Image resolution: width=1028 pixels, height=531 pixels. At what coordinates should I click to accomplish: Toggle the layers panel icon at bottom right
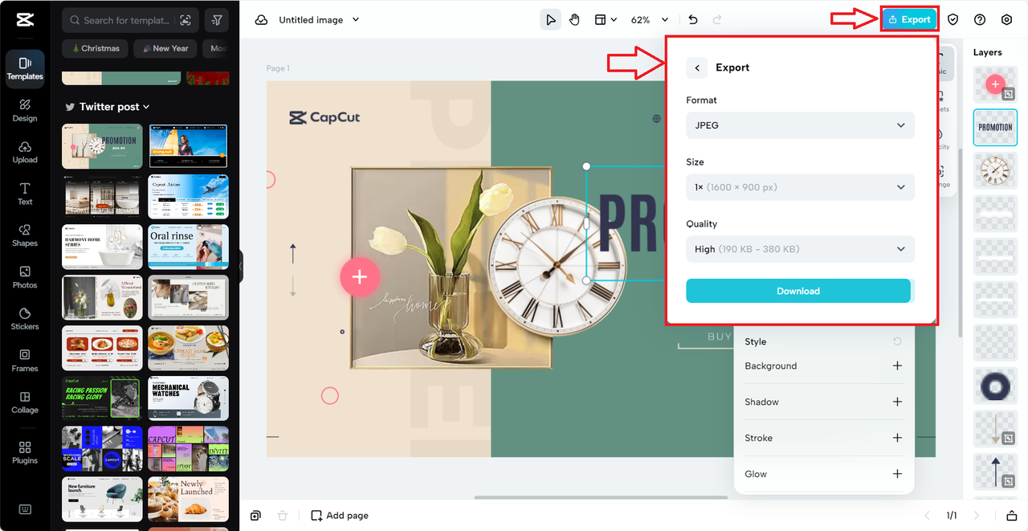1011,516
